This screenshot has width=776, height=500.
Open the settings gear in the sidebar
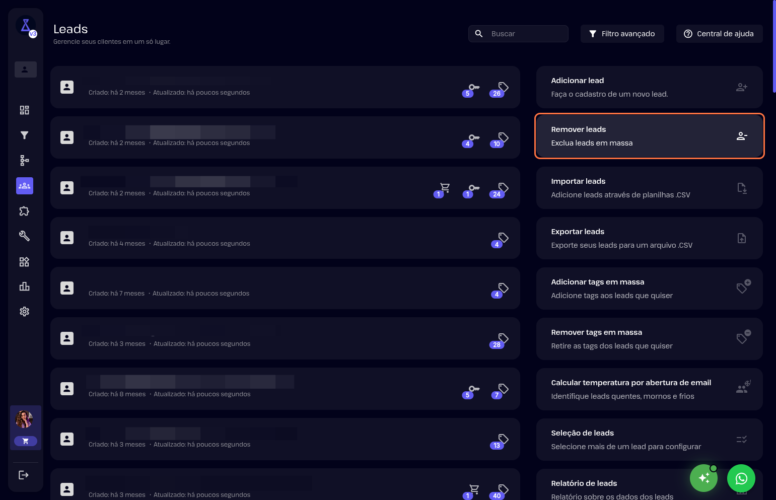24,312
